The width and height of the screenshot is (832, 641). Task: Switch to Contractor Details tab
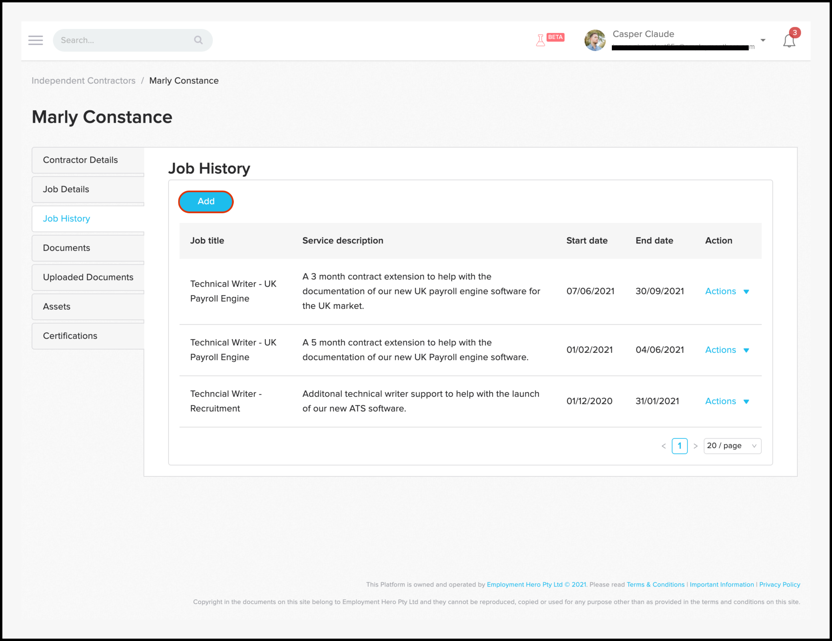pyautogui.click(x=80, y=160)
